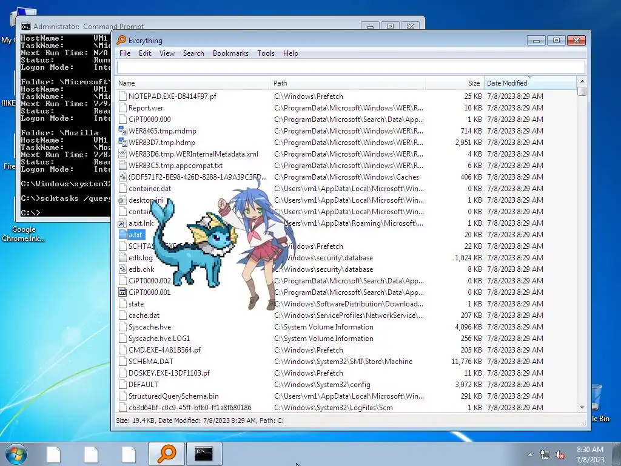
Task: Select the StructuredQuerySchema.bin file name
Action: pos(173,396)
